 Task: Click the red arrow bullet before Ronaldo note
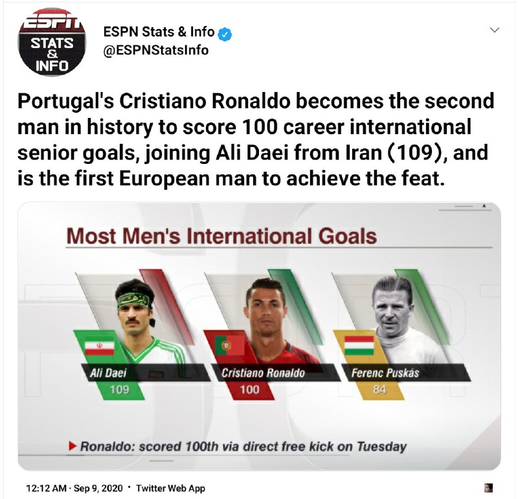tap(73, 446)
